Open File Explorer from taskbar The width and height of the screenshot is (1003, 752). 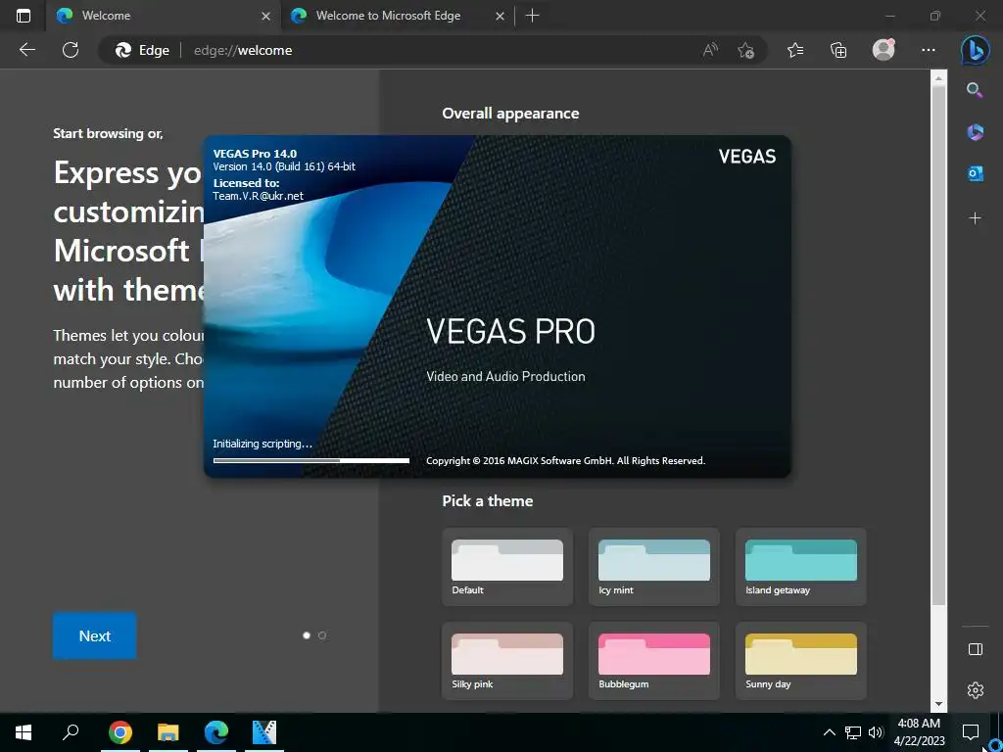(168, 732)
